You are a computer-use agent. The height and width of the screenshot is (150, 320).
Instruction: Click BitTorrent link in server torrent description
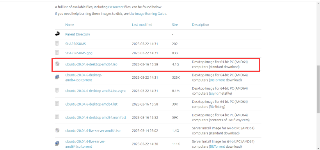pos(217,146)
